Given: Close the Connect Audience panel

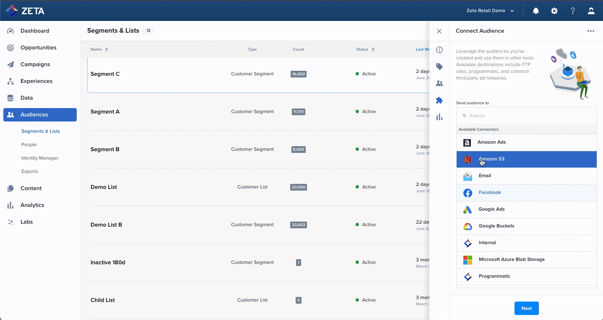Looking at the screenshot, I should pos(439,31).
